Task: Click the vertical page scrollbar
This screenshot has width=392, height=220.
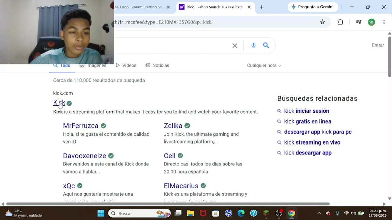Action: tap(390, 56)
